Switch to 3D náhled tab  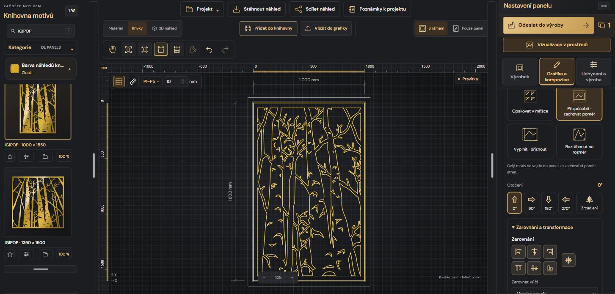pos(165,28)
